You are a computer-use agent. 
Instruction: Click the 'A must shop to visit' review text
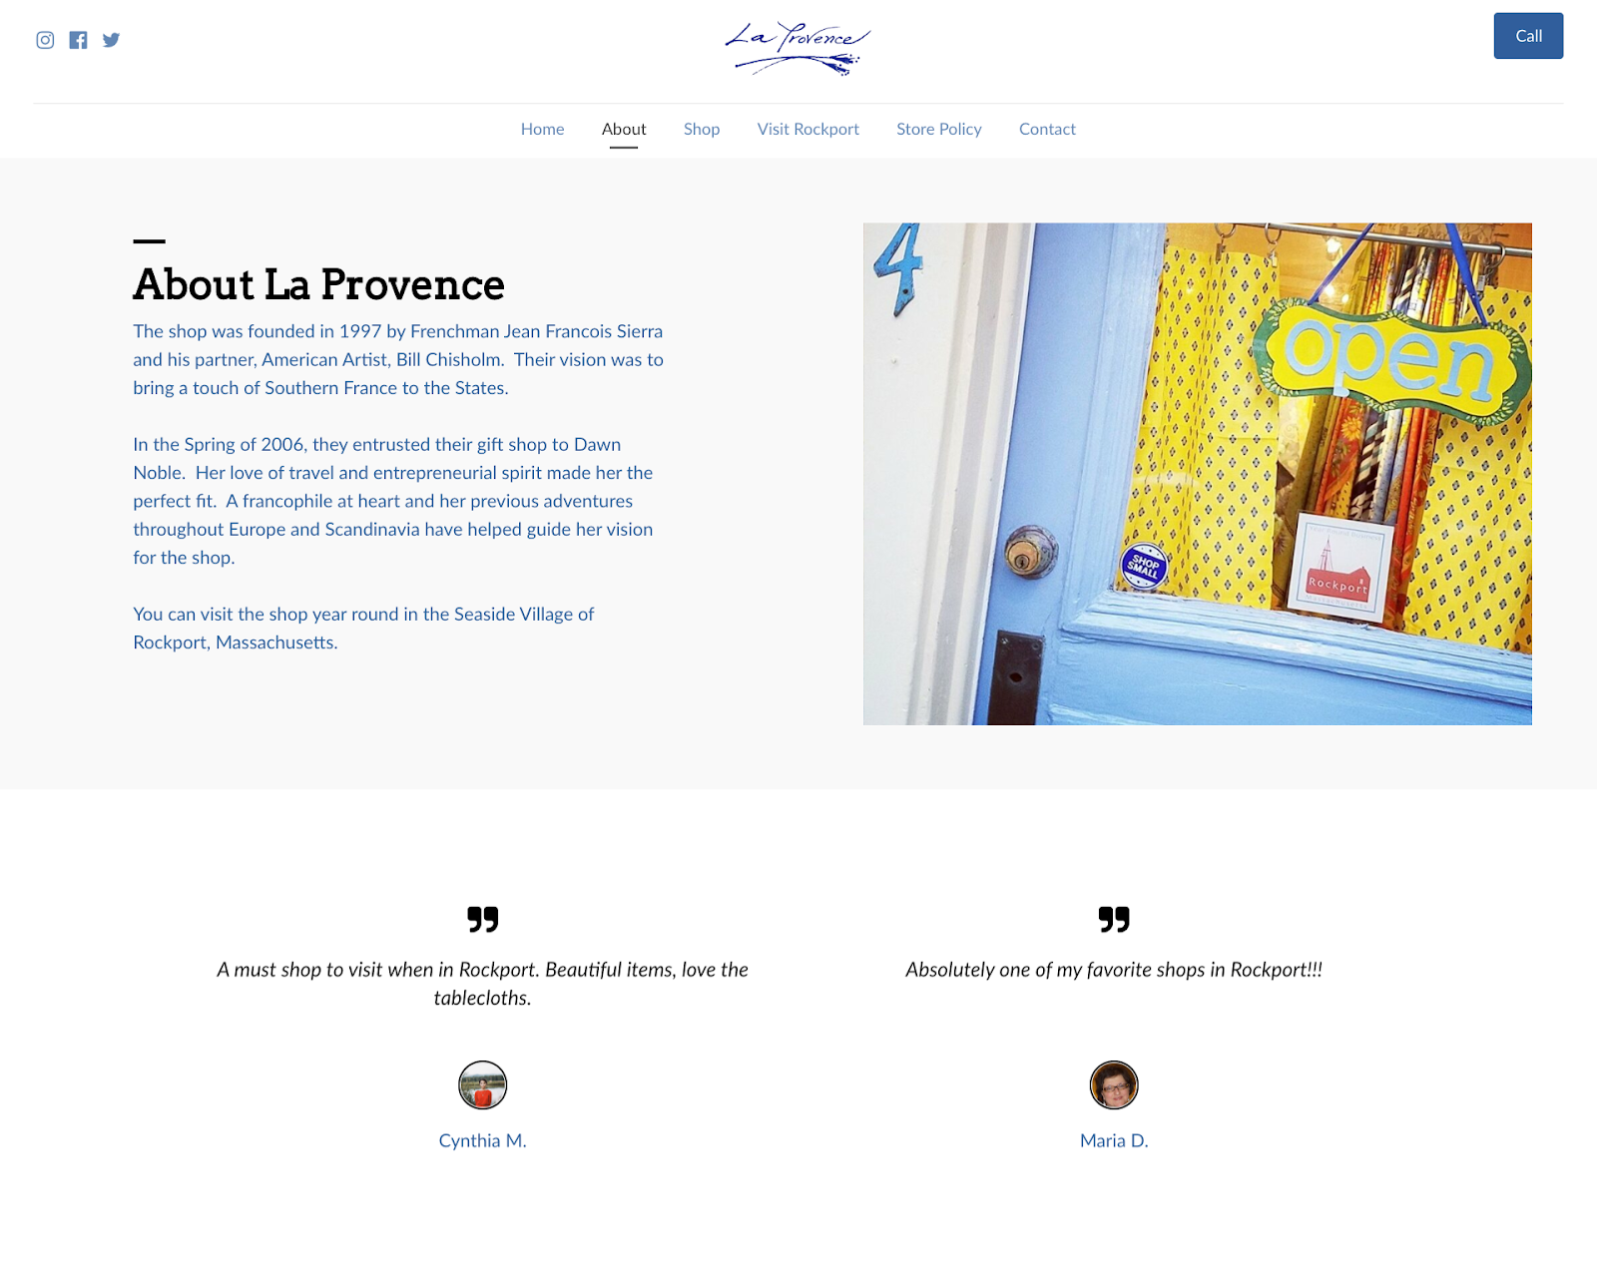[x=483, y=984]
